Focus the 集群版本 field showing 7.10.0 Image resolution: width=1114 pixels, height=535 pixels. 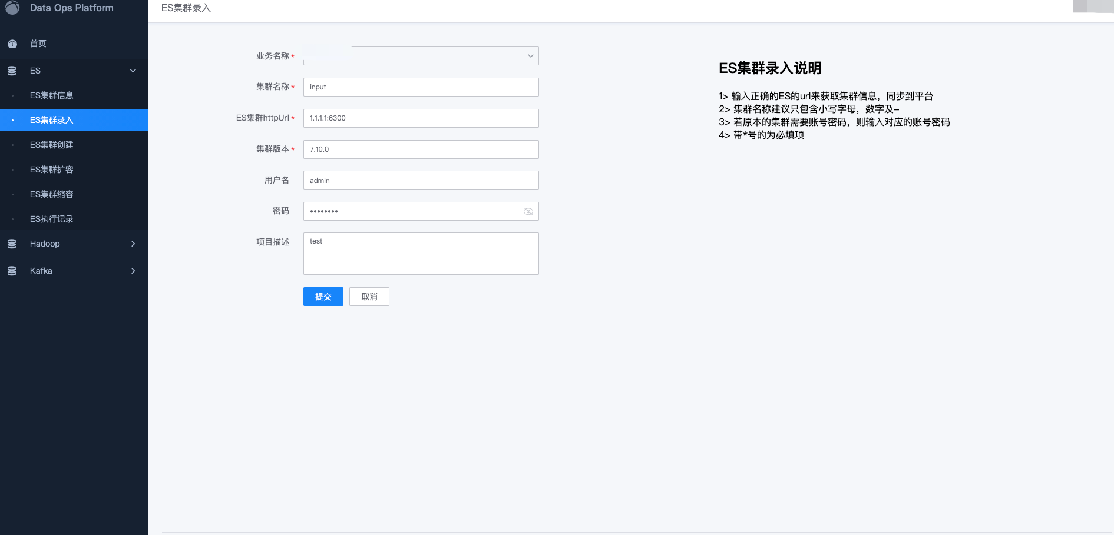pos(421,149)
